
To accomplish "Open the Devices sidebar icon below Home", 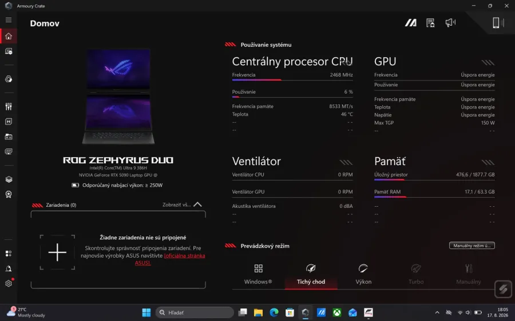I will [x=9, y=51].
